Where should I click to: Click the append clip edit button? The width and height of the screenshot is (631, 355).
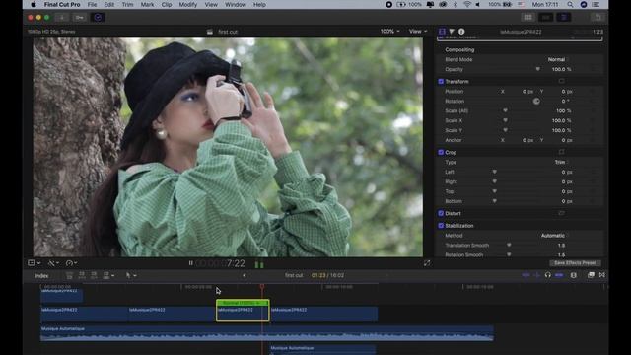(x=94, y=276)
